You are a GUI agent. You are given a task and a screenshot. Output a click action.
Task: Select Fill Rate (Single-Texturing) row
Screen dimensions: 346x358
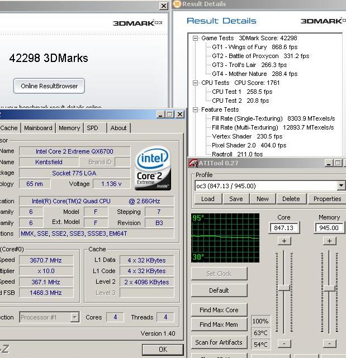pyautogui.click(x=273, y=118)
